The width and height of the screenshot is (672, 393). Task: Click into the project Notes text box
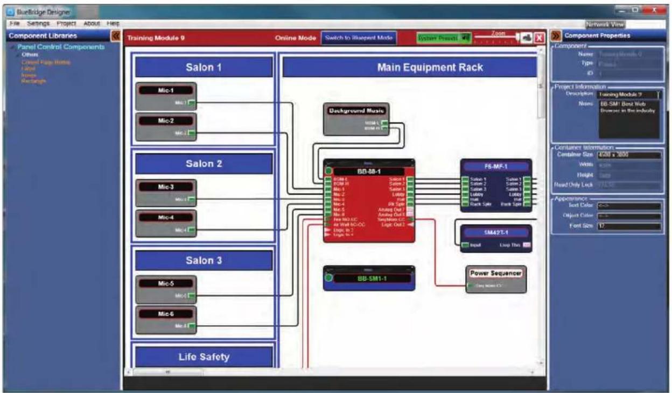[628, 118]
